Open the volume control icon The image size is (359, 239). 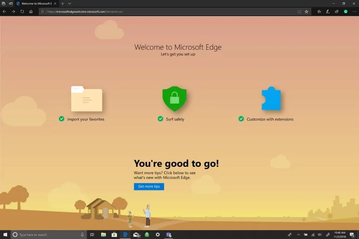(320, 235)
